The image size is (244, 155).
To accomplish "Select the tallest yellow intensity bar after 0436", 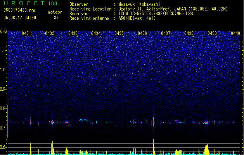I will (154, 147).
